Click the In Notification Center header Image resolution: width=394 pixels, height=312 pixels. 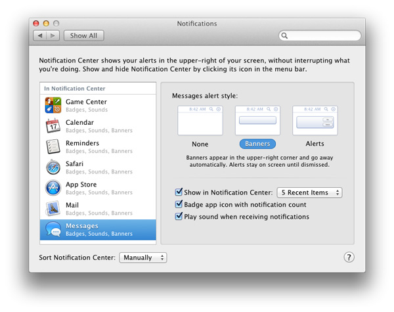pyautogui.click(x=75, y=89)
